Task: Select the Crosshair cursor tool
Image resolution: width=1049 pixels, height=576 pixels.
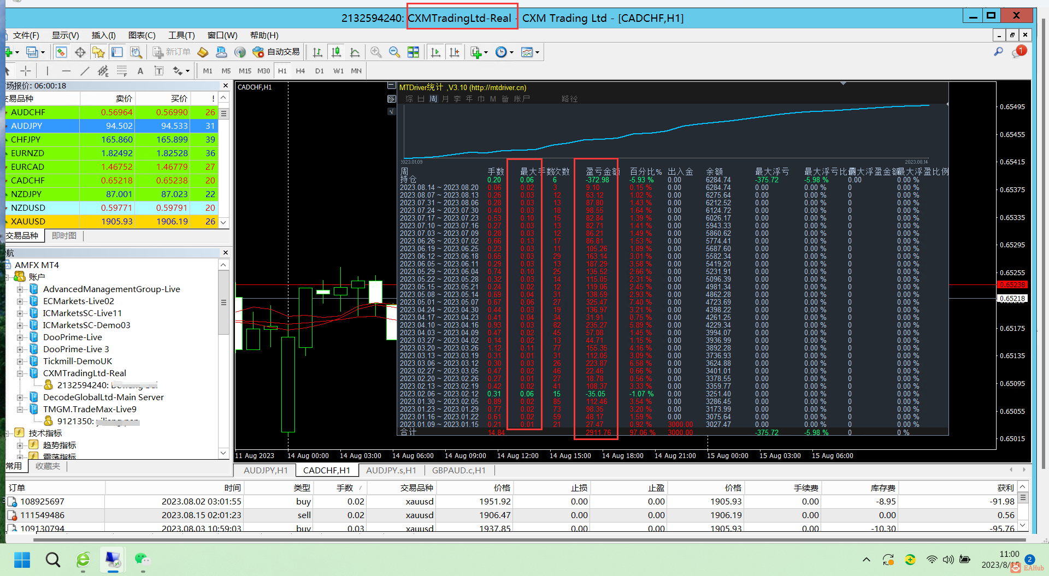Action: [x=26, y=71]
